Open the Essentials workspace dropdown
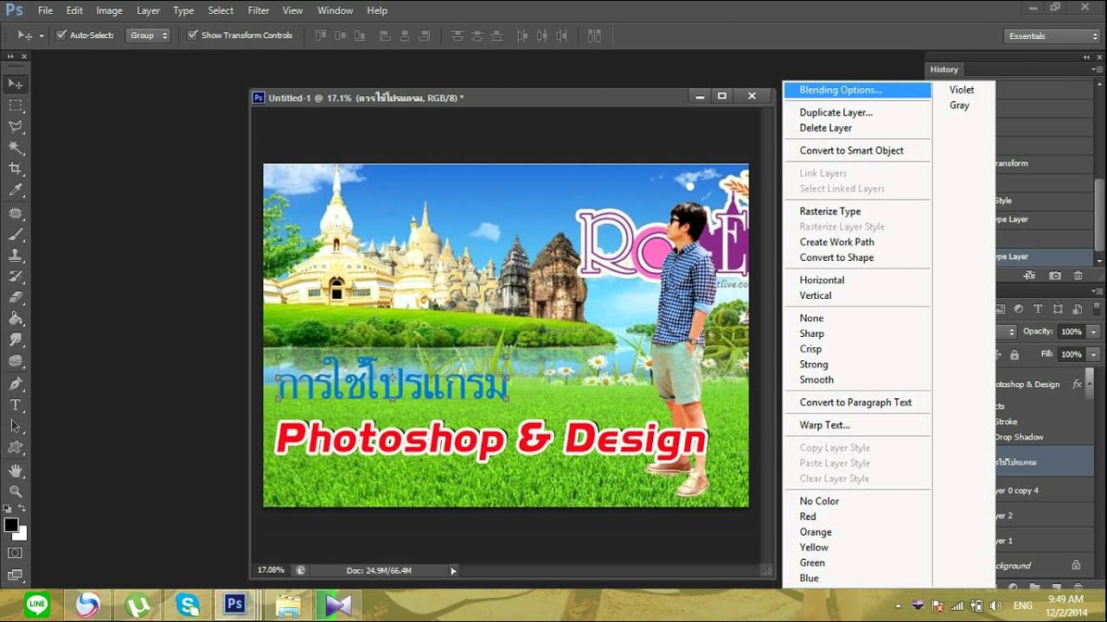This screenshot has height=622, width=1107. click(1053, 36)
